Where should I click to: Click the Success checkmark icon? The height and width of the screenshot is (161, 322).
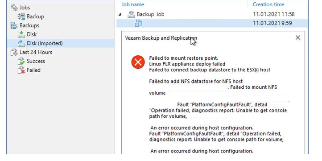[x=21, y=61]
